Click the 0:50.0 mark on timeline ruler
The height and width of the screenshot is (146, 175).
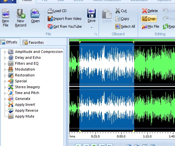[121, 137]
